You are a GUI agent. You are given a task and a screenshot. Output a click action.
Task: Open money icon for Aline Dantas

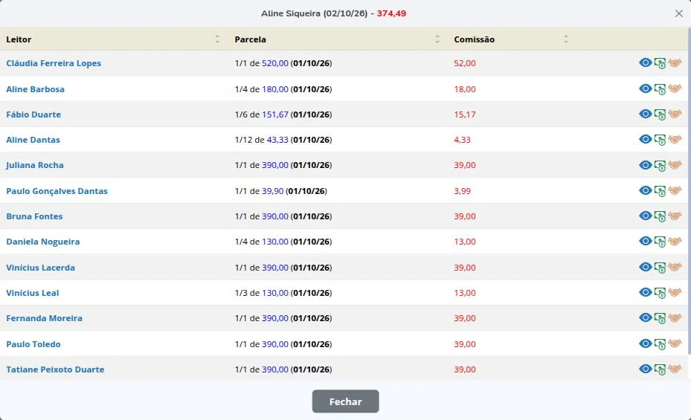point(660,140)
